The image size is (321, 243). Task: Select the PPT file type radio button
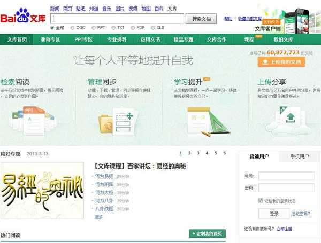[93, 28]
